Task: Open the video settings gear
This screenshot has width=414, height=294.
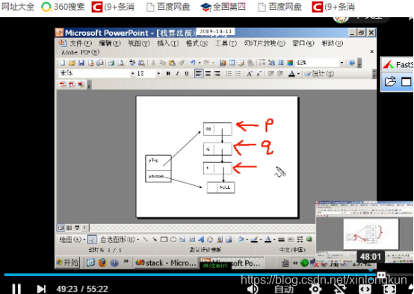Action: point(315,289)
